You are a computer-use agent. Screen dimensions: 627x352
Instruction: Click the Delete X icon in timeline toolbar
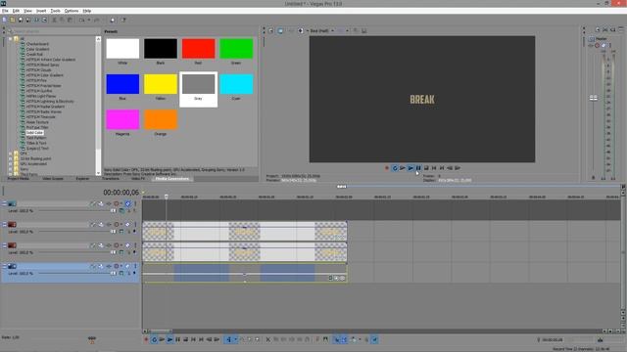pos(267,339)
